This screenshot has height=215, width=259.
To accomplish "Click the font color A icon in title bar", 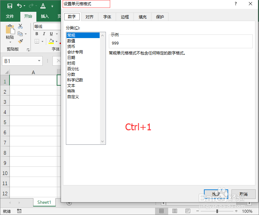I will point(43,6).
